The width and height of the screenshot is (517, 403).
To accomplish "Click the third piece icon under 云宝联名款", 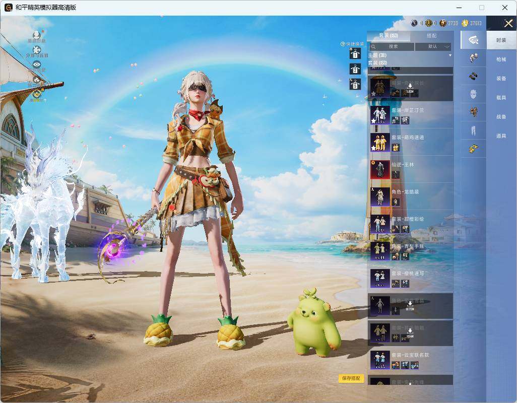I will click(415, 365).
